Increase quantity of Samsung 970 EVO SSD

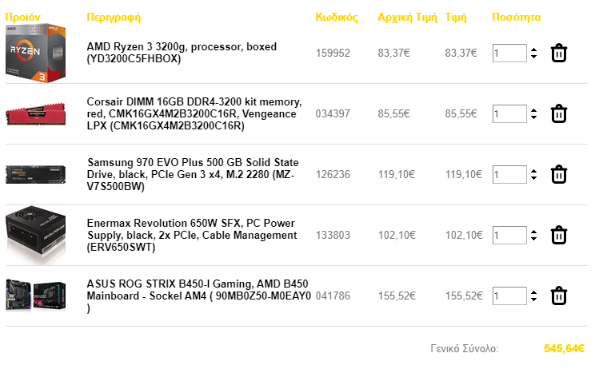pos(534,171)
